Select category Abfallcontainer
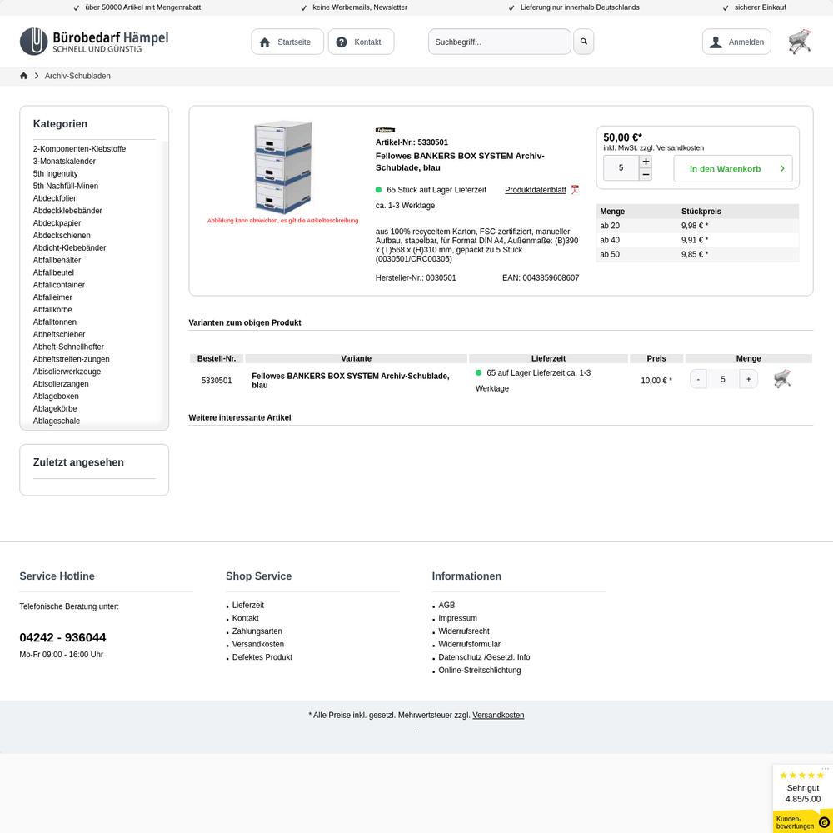The image size is (833, 833). click(x=59, y=285)
